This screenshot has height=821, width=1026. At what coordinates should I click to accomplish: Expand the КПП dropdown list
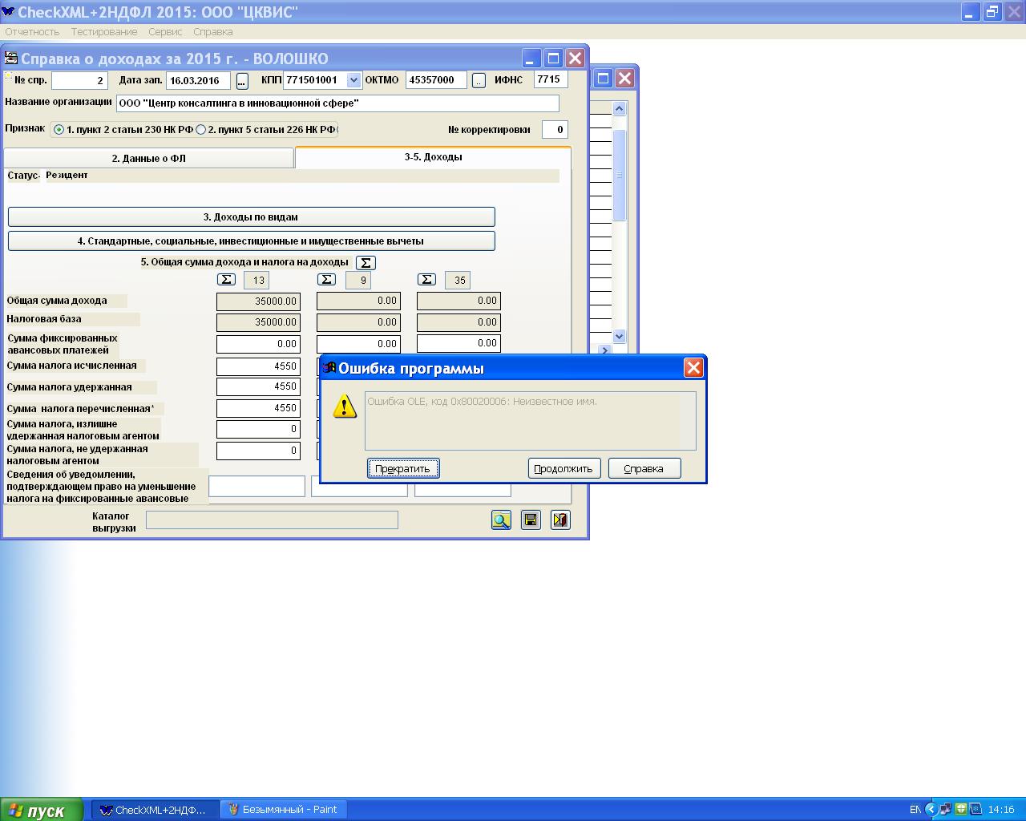pos(353,80)
